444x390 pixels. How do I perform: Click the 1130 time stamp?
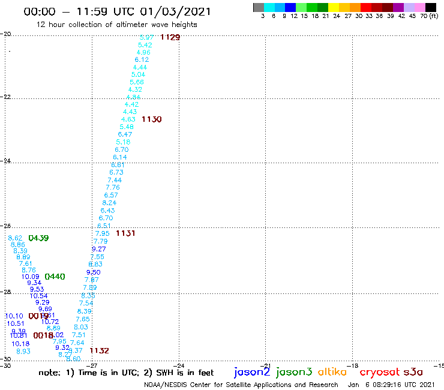click(x=151, y=119)
